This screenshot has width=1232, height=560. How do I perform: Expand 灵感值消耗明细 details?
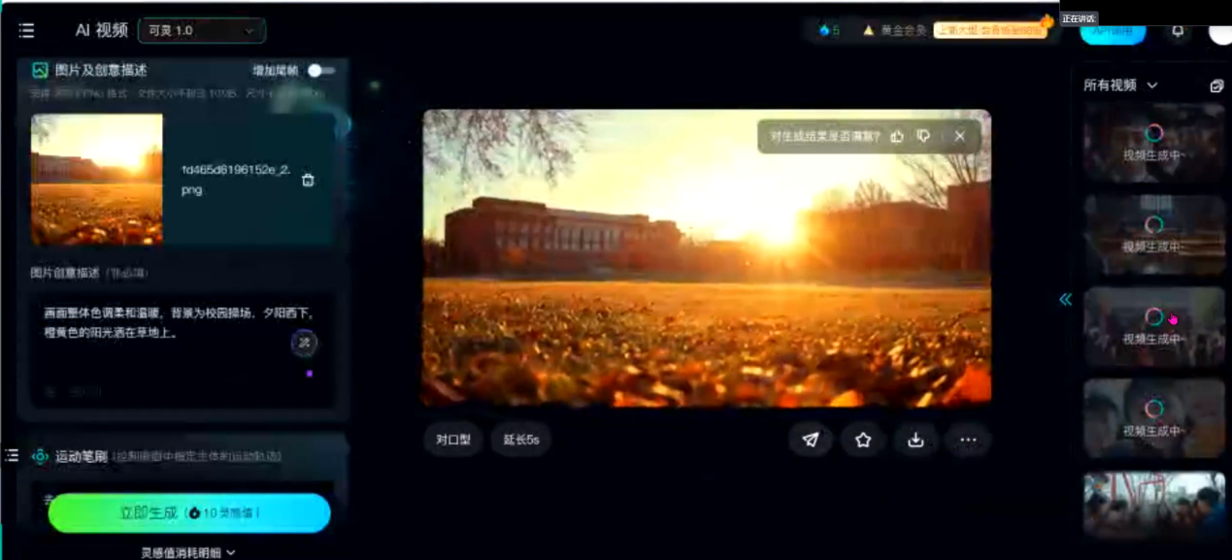pos(188,552)
